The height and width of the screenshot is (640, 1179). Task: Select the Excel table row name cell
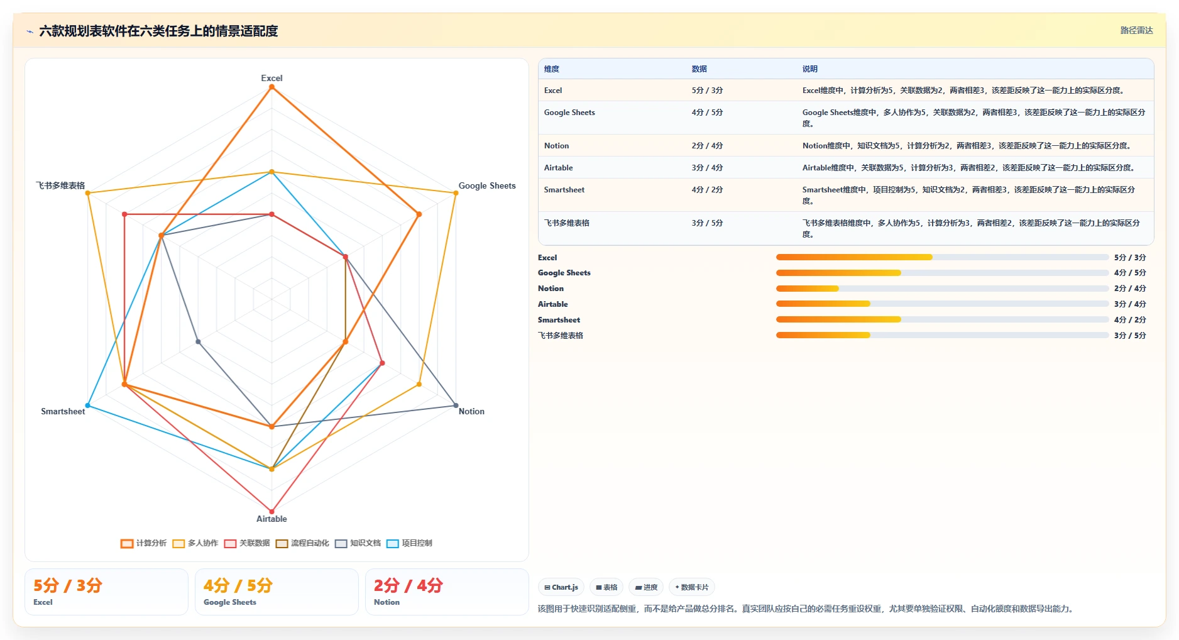553,91
